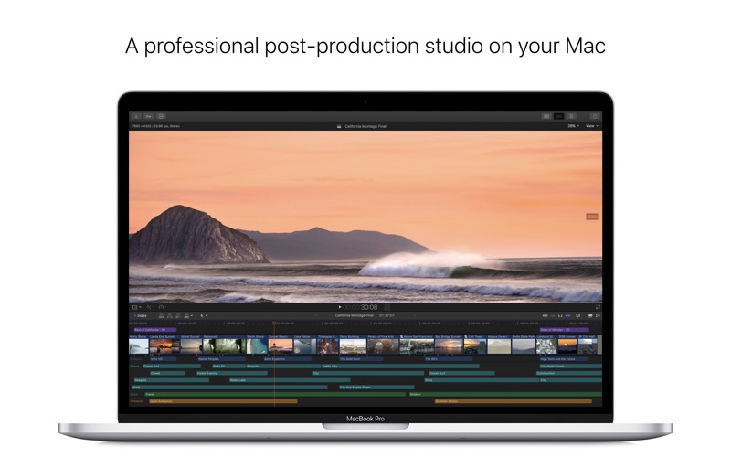Toggle audio skimming in timeline
The image size is (731, 457).
click(x=553, y=315)
